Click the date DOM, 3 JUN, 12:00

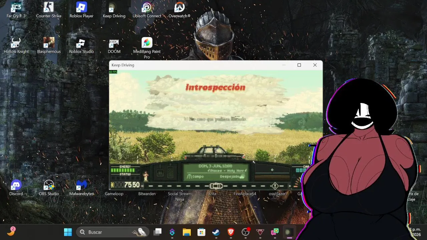216,166
